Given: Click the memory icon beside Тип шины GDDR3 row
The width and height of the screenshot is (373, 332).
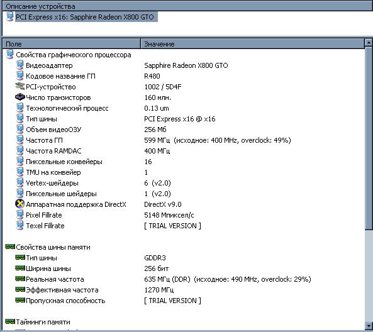Looking at the screenshot, I should coord(20,257).
